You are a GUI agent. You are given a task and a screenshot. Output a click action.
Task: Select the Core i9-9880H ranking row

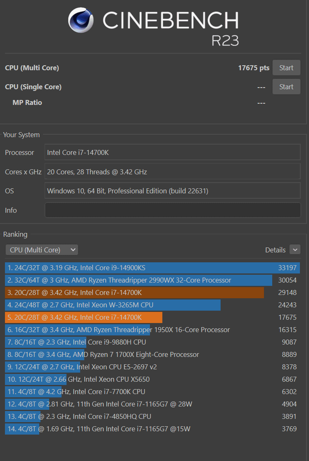(x=152, y=342)
